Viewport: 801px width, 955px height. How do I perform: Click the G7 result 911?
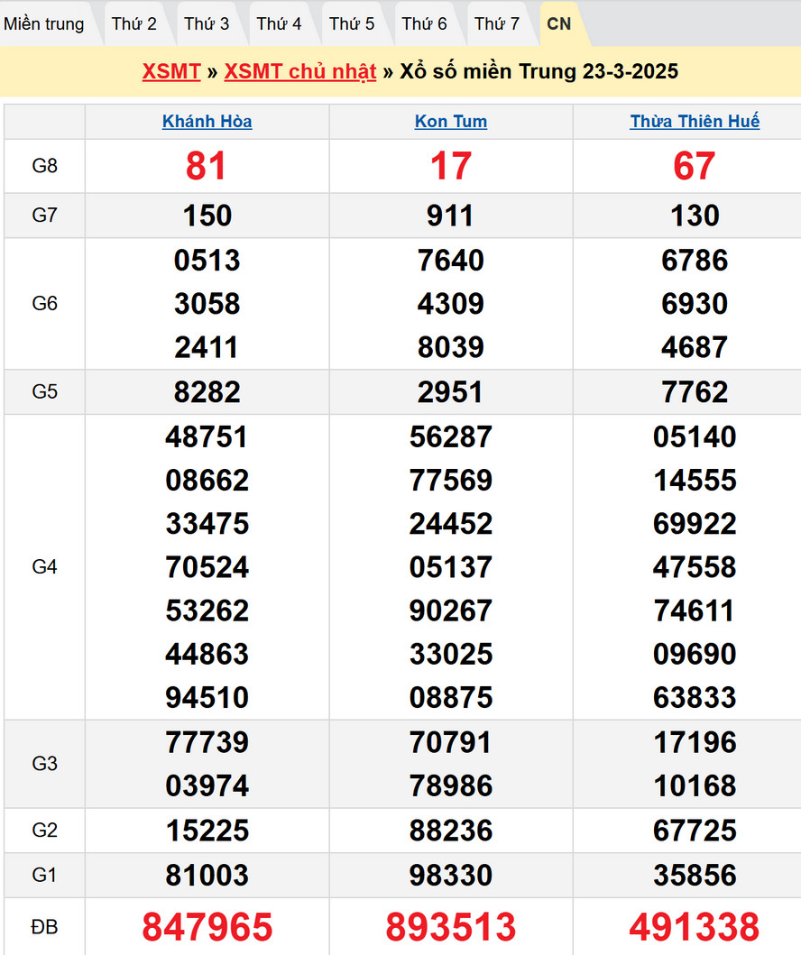[x=451, y=216]
